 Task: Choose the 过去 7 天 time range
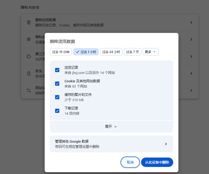[132, 52]
